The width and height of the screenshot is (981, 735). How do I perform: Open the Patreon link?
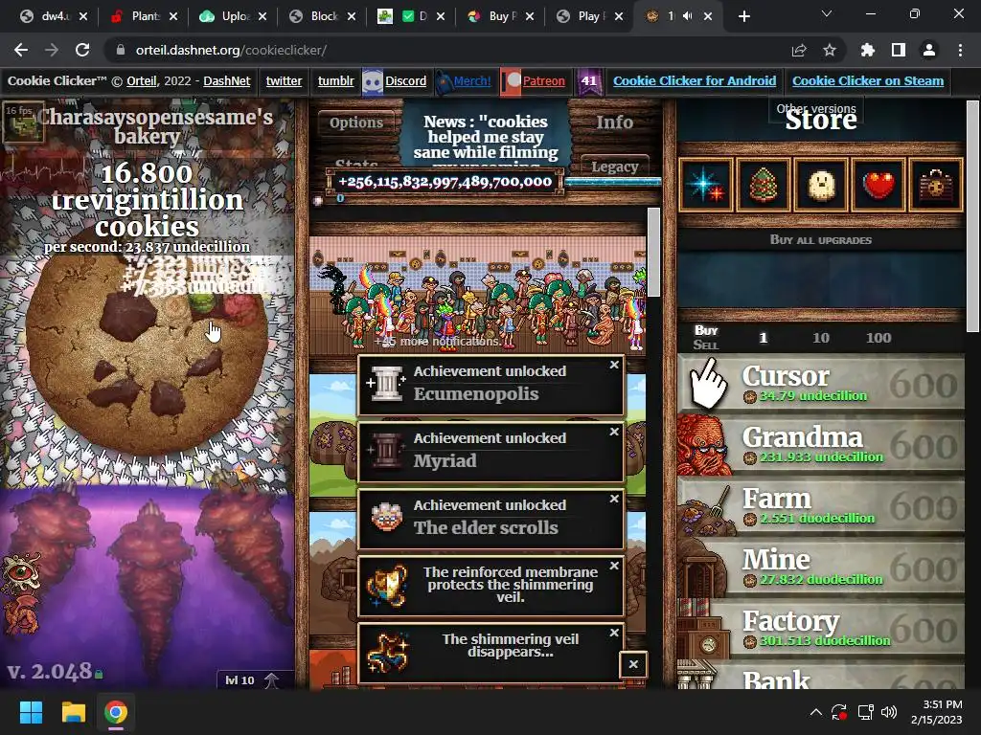(544, 80)
